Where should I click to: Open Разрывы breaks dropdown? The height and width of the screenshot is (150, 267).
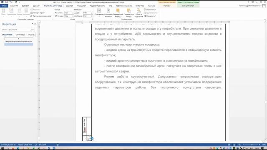point(35,10)
